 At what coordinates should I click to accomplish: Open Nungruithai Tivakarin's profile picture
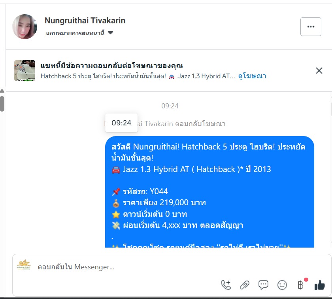click(x=25, y=27)
